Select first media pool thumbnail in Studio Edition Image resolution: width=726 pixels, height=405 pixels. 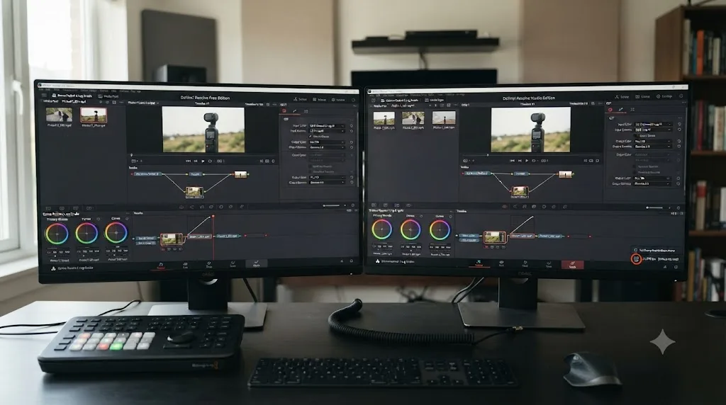click(x=384, y=118)
